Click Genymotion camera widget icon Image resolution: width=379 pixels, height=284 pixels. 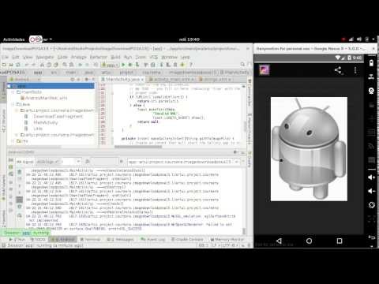pyautogui.click(x=371, y=91)
